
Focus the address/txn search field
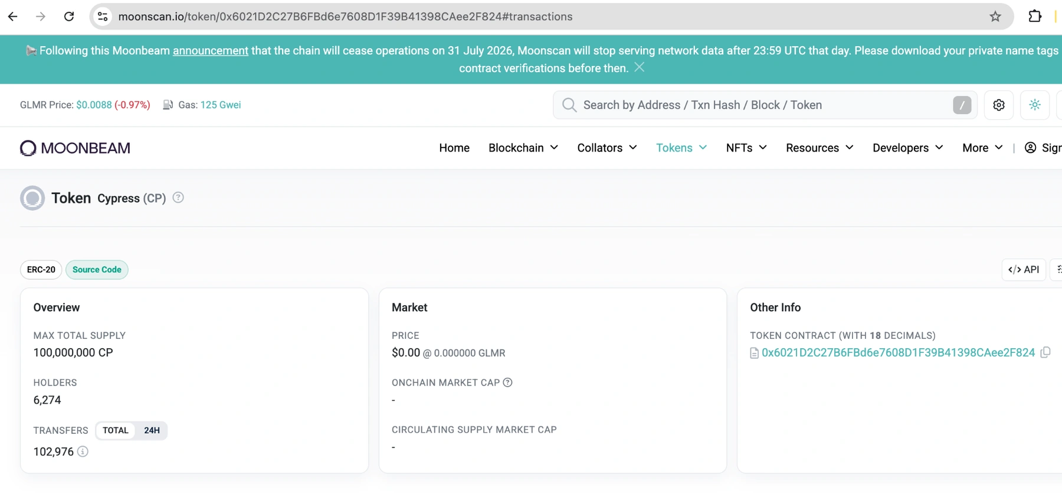tap(764, 105)
